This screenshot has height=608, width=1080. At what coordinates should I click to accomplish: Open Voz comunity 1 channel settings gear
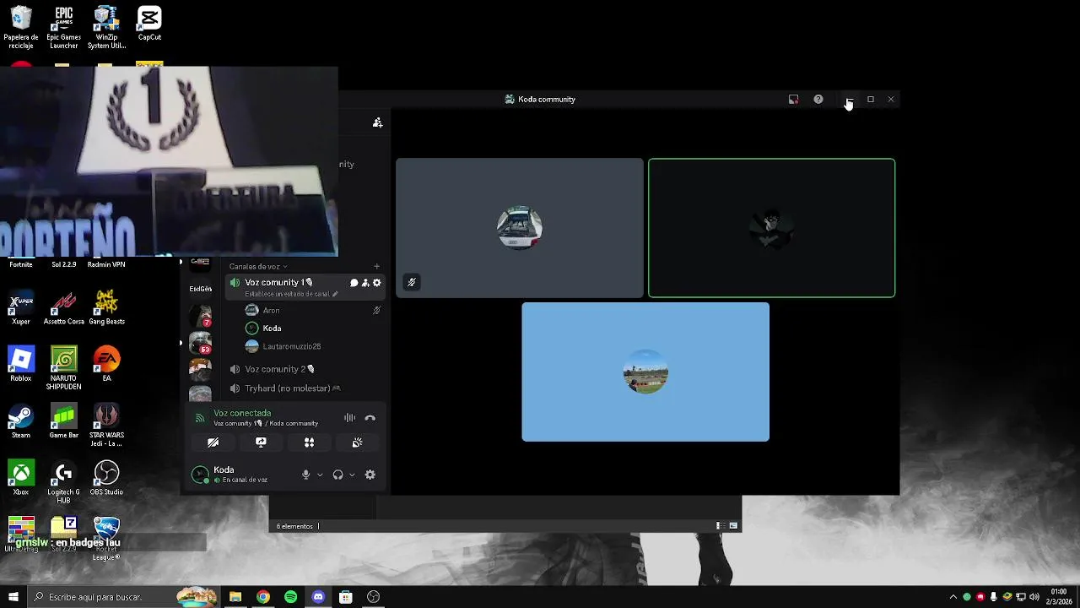377,283
